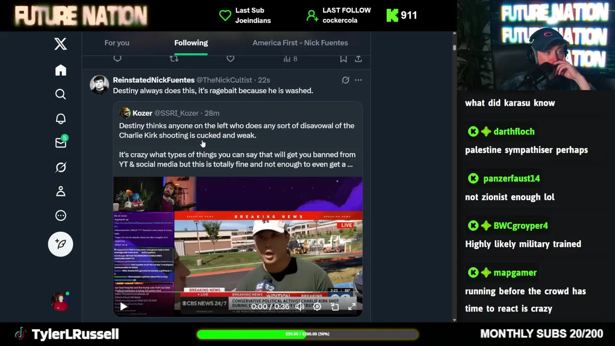Select the Following tab
The width and height of the screenshot is (615, 346).
pos(191,43)
